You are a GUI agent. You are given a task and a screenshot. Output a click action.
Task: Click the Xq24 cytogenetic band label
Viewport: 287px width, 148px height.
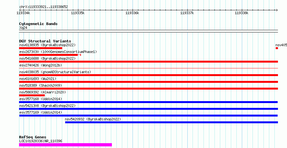(x=23, y=28)
